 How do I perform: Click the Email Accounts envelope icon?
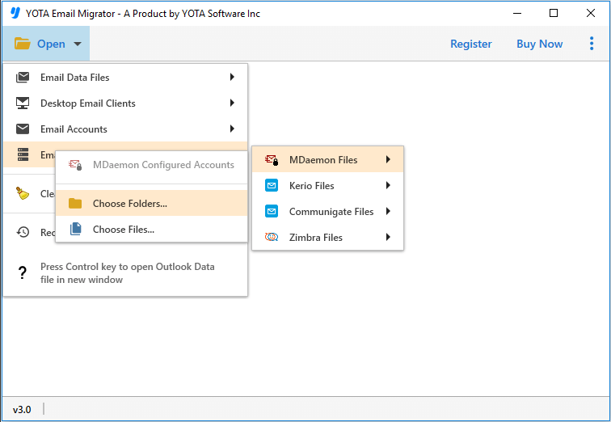(23, 129)
